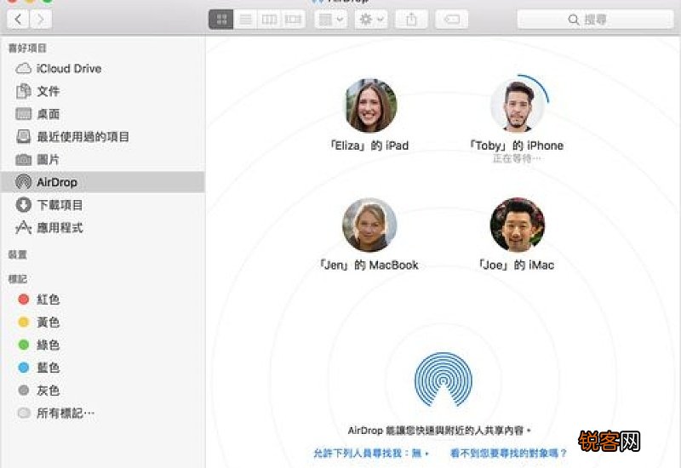This screenshot has width=681, height=468.
Task: Open the arrange items dropdown
Action: click(x=331, y=20)
